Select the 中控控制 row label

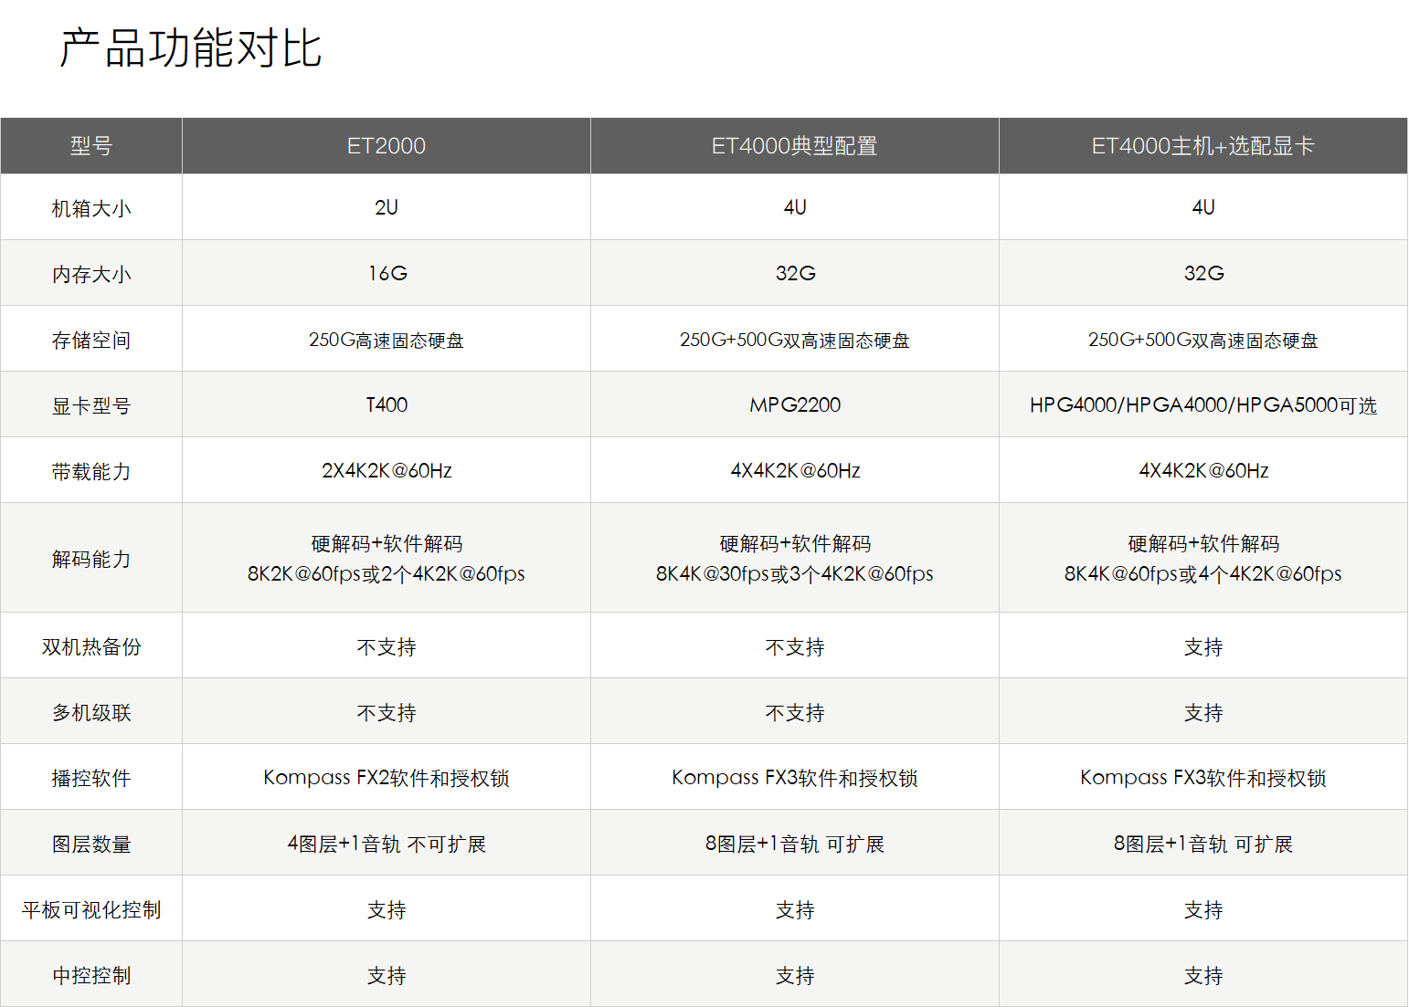click(91, 975)
